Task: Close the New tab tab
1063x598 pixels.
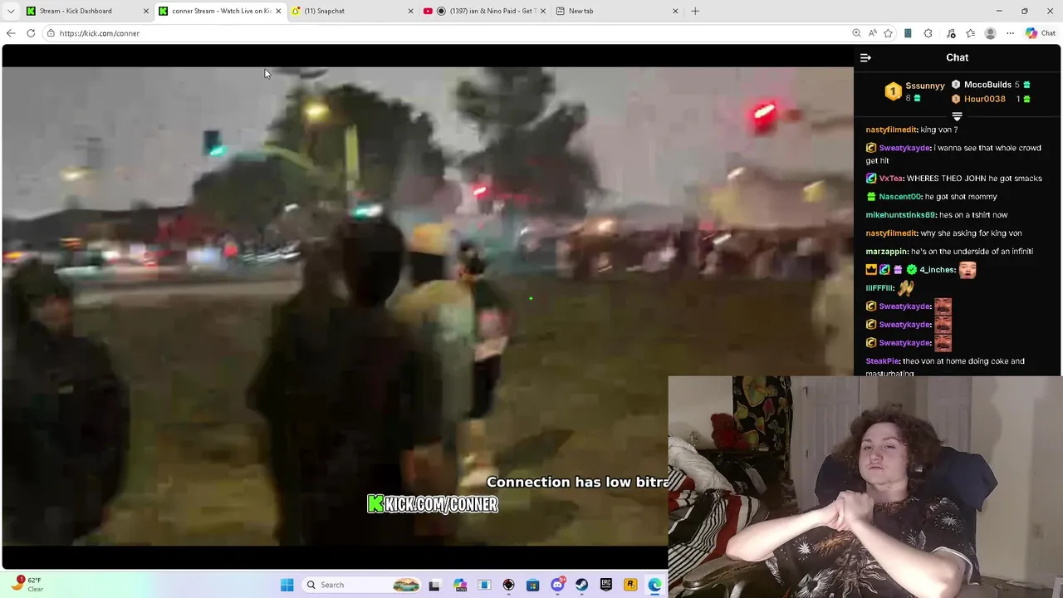Action: [675, 11]
